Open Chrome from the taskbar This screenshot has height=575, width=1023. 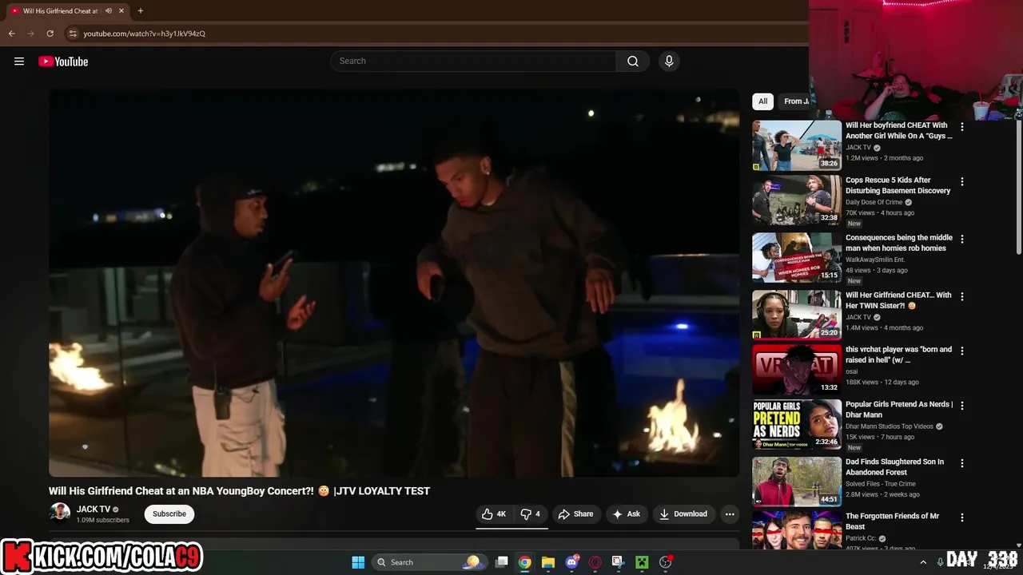tap(524, 562)
